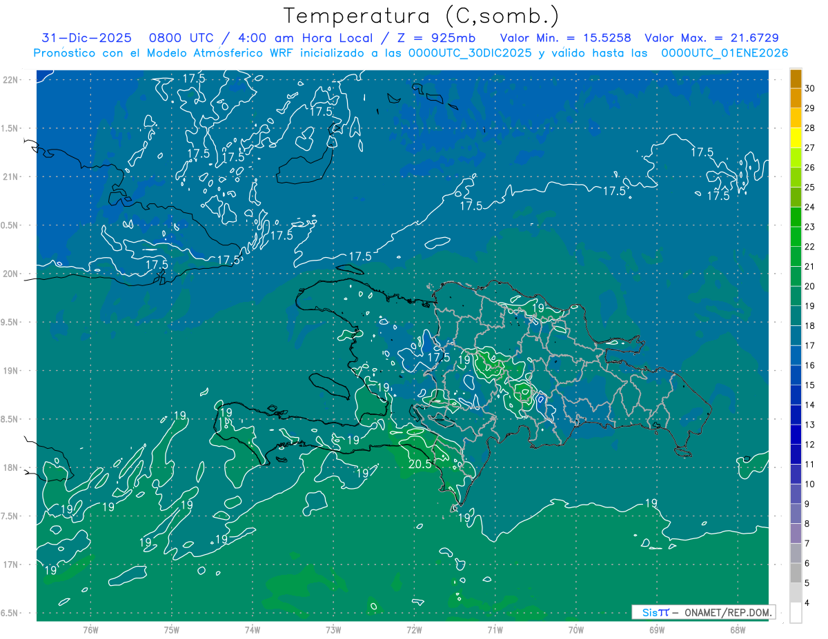The width and height of the screenshot is (828, 639).
Task: Click the "7" label on the color scale
Action: coord(808,544)
